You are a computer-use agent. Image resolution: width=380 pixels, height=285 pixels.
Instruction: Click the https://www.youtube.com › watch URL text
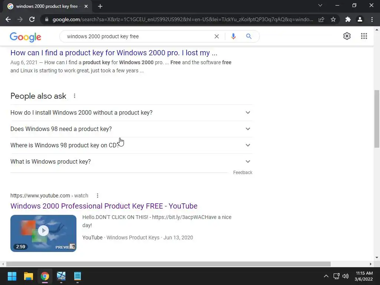coord(49,196)
